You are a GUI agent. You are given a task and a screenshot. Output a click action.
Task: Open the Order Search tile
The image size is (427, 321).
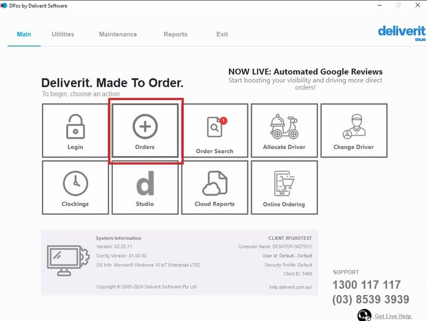215,131
